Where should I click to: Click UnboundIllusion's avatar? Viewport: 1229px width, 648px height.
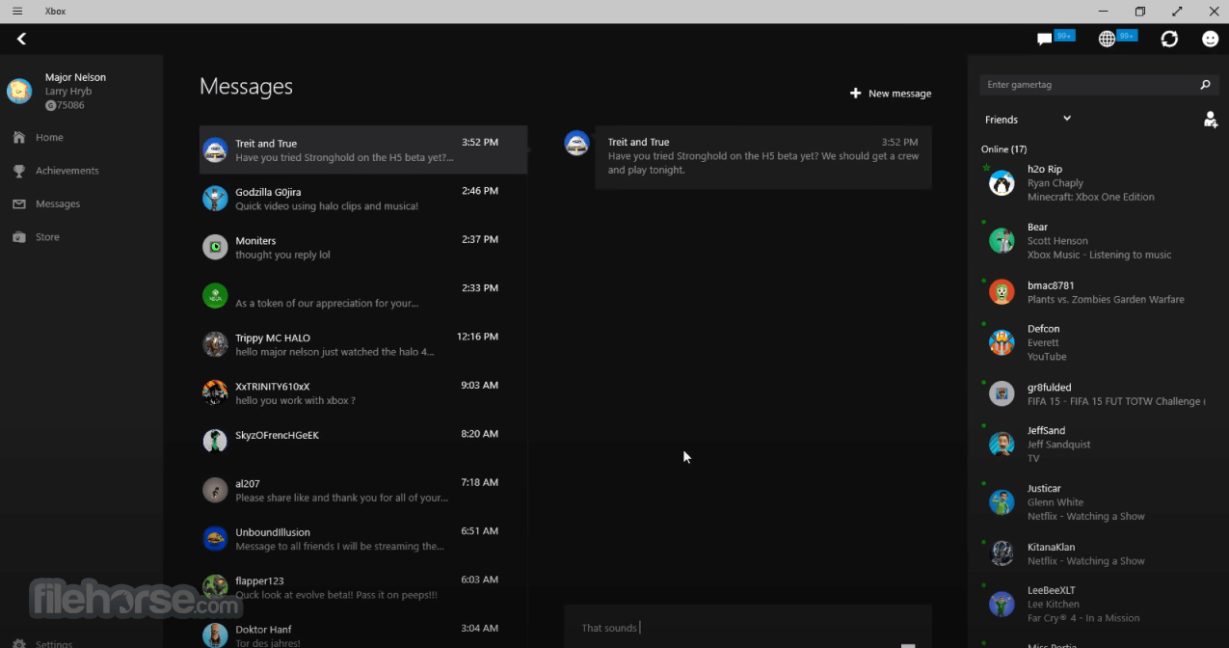[215, 538]
